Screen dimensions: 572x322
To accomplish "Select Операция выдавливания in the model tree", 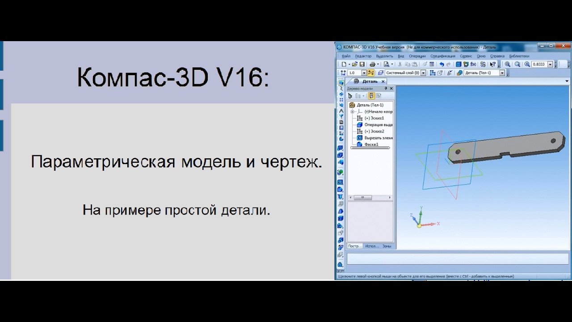I will (379, 125).
